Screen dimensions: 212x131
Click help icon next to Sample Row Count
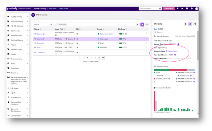pos(178,44)
